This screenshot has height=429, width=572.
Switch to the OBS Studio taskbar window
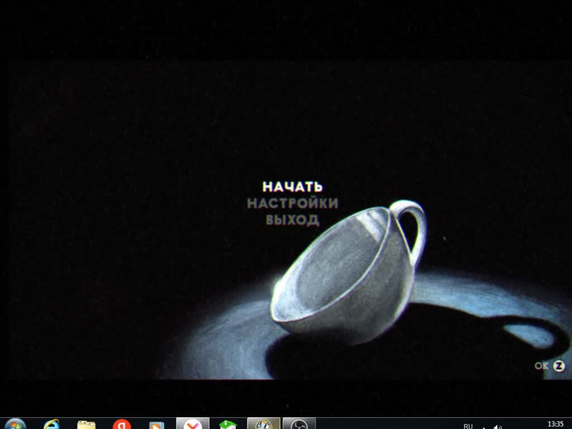click(x=299, y=423)
